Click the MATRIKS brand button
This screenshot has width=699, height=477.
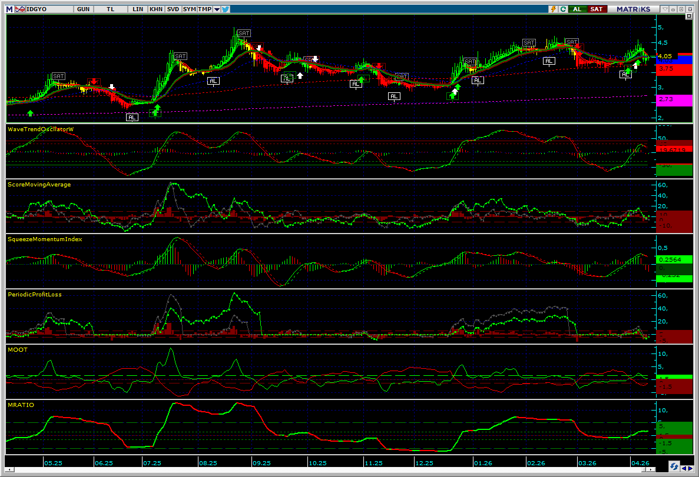pos(634,9)
